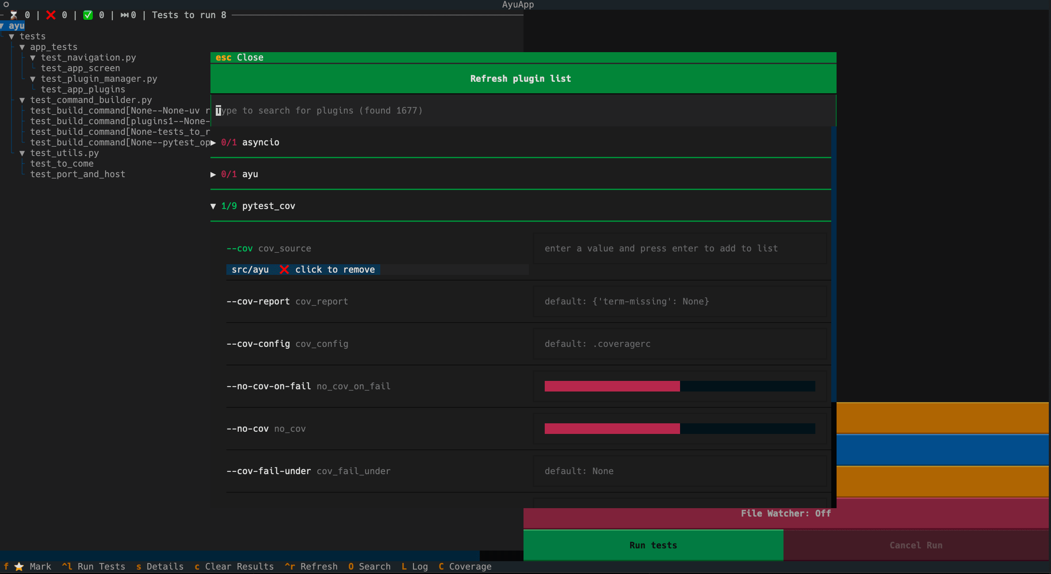Viewport: 1051px width, 574px height.
Task: Collapse the pytest_cov plugin section
Action: tap(214, 205)
